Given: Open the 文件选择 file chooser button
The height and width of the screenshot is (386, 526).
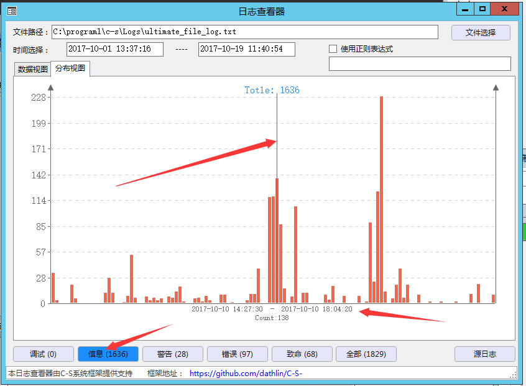Looking at the screenshot, I should coord(481,32).
